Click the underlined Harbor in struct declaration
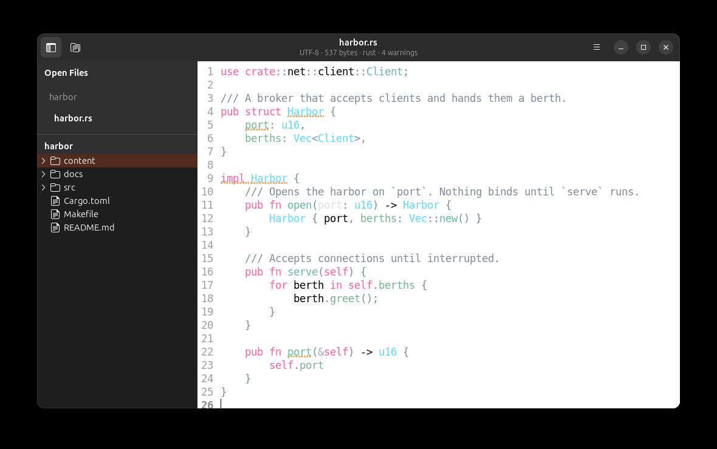Viewport: 717px width, 449px height. point(306,112)
